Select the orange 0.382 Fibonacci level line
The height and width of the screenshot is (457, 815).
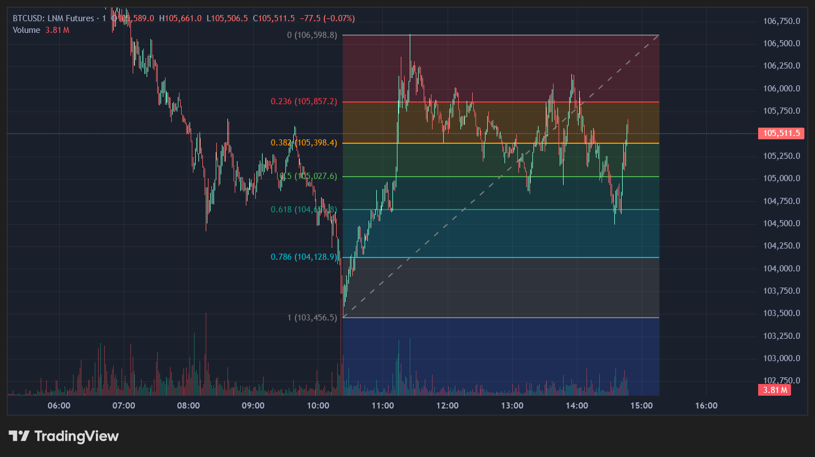tap(502, 143)
